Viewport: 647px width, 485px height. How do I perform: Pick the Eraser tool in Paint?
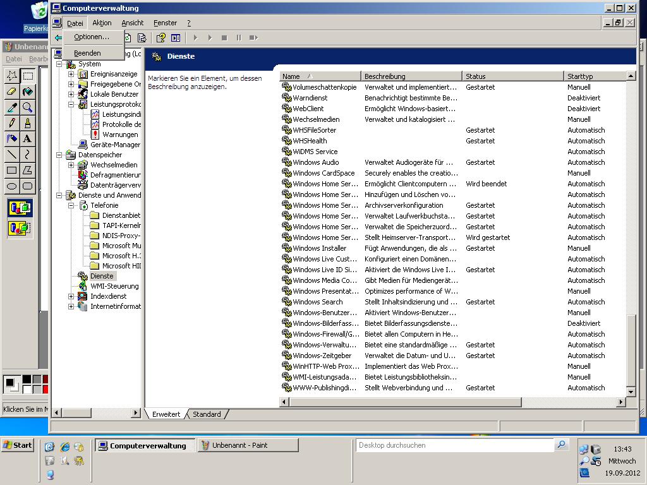tap(12, 92)
